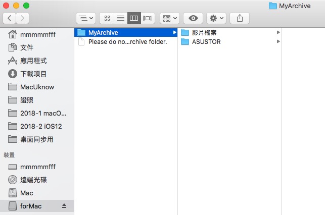
Task: Open the Action gear menu
Action: pos(216,18)
